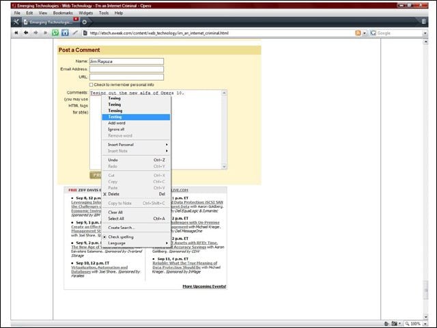Click the URL input field

tap(126, 77)
